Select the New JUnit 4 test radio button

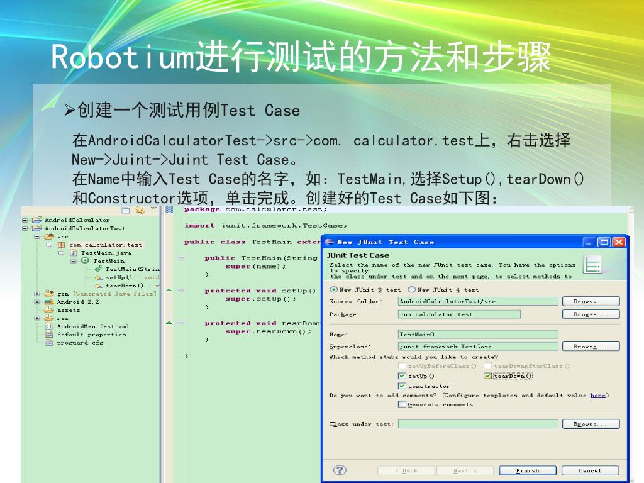click(411, 289)
